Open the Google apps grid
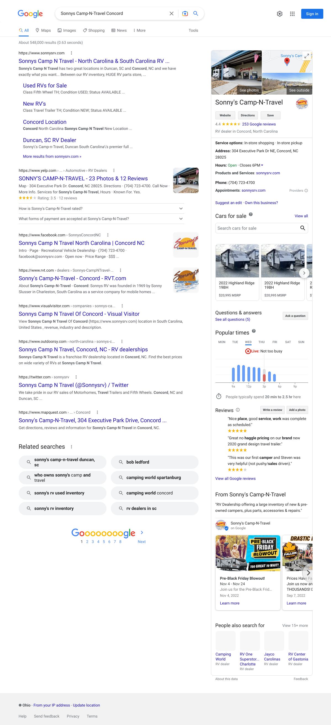Image resolution: width=331 pixels, height=725 pixels. coord(292,14)
